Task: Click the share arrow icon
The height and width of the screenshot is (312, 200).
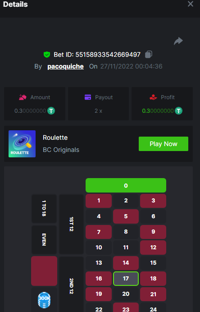Action: (x=178, y=41)
